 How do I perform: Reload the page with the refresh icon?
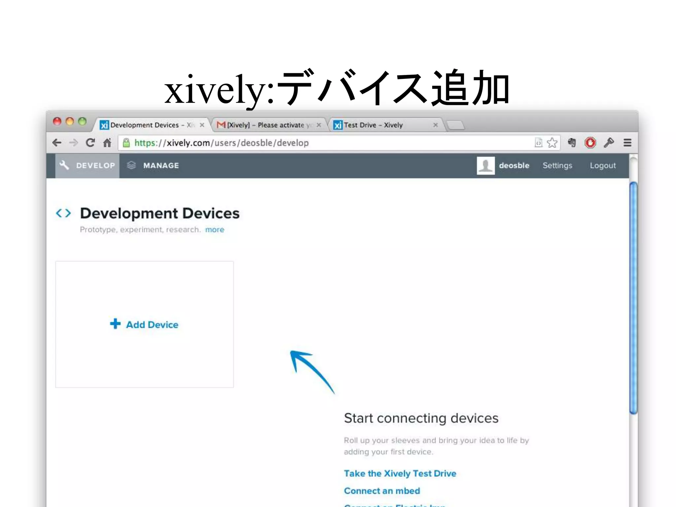point(90,143)
